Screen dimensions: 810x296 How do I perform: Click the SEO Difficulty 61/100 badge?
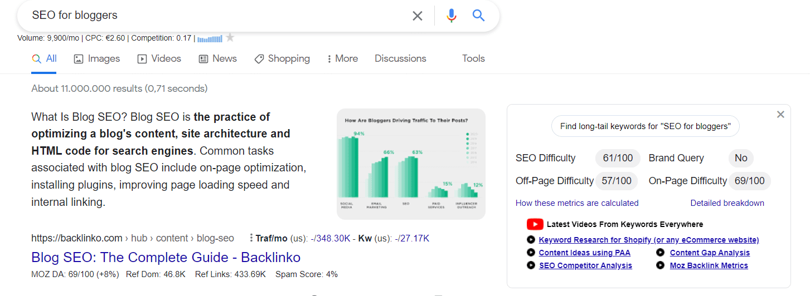(618, 158)
